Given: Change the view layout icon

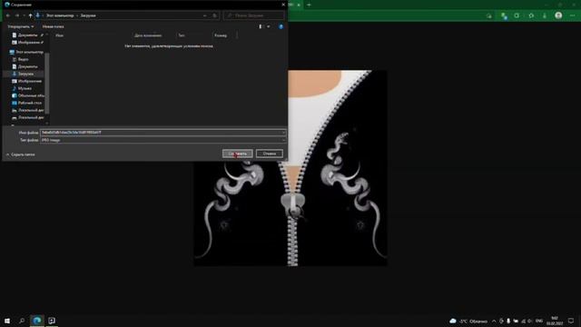Looking at the screenshot, I should 261,26.
